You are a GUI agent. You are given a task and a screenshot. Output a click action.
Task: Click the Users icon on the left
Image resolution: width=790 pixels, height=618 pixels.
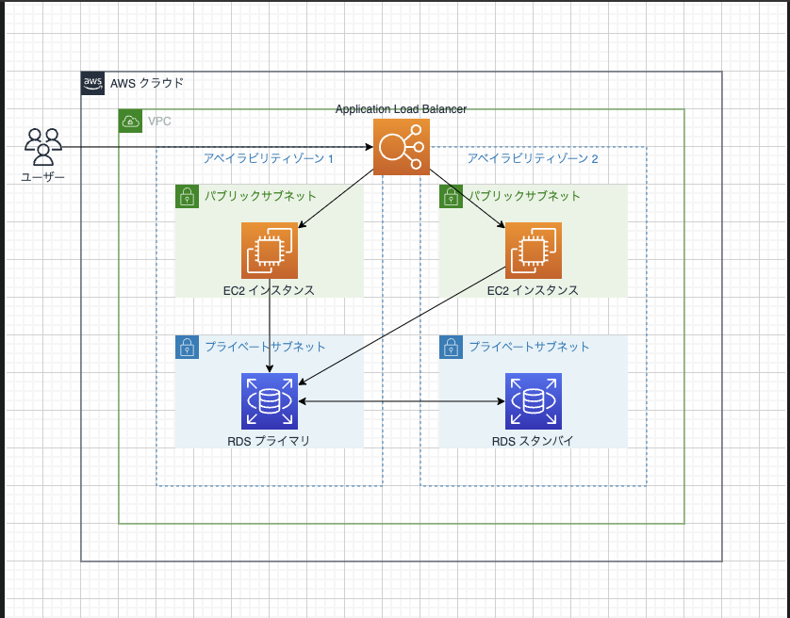[43, 147]
